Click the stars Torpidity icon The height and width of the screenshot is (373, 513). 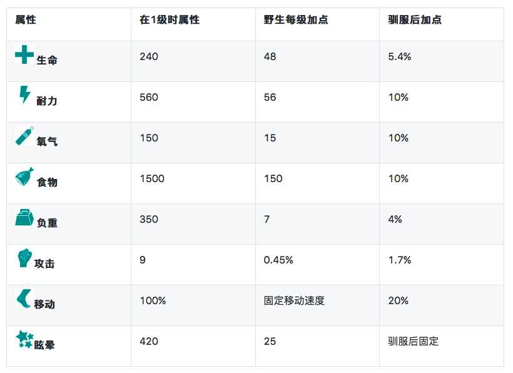pyautogui.click(x=24, y=340)
